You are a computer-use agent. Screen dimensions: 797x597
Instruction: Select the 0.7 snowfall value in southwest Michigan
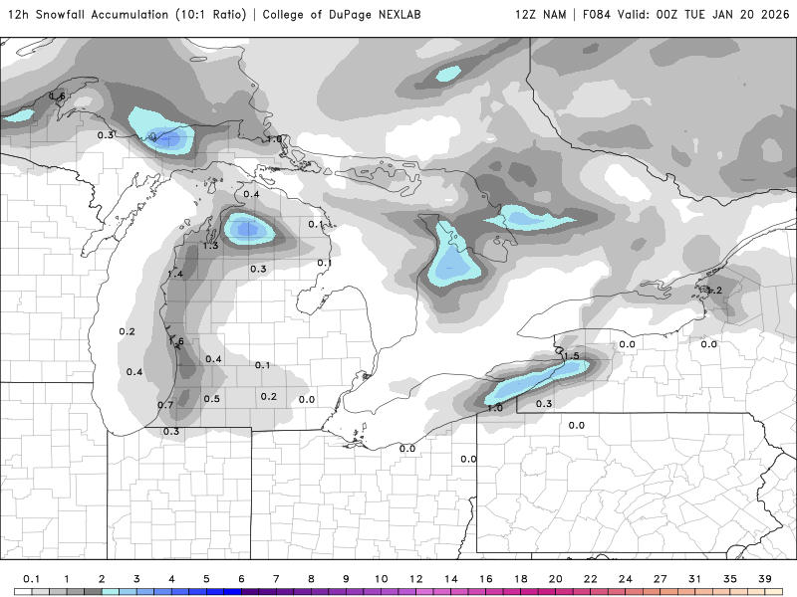click(165, 405)
